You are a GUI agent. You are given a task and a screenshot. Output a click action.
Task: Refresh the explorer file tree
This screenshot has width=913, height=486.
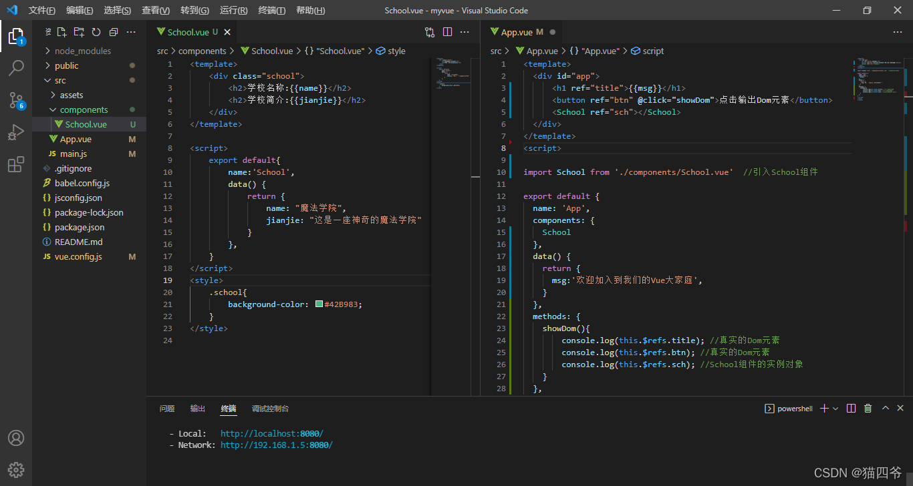(96, 32)
